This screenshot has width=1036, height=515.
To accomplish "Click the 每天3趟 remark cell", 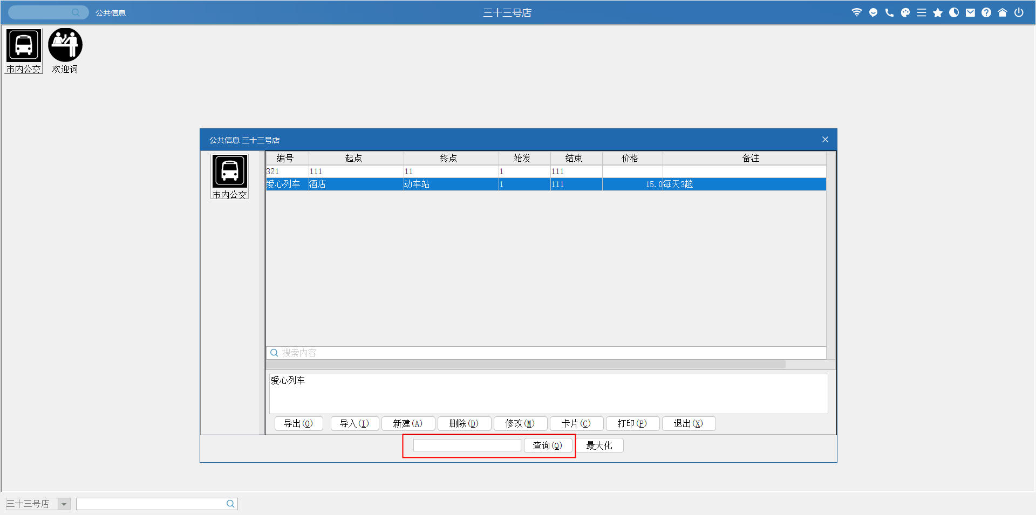I will [745, 184].
